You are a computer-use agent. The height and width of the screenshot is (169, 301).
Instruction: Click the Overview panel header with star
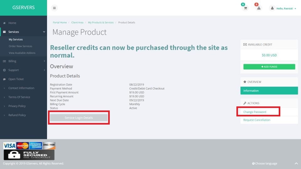[x=269, y=82]
